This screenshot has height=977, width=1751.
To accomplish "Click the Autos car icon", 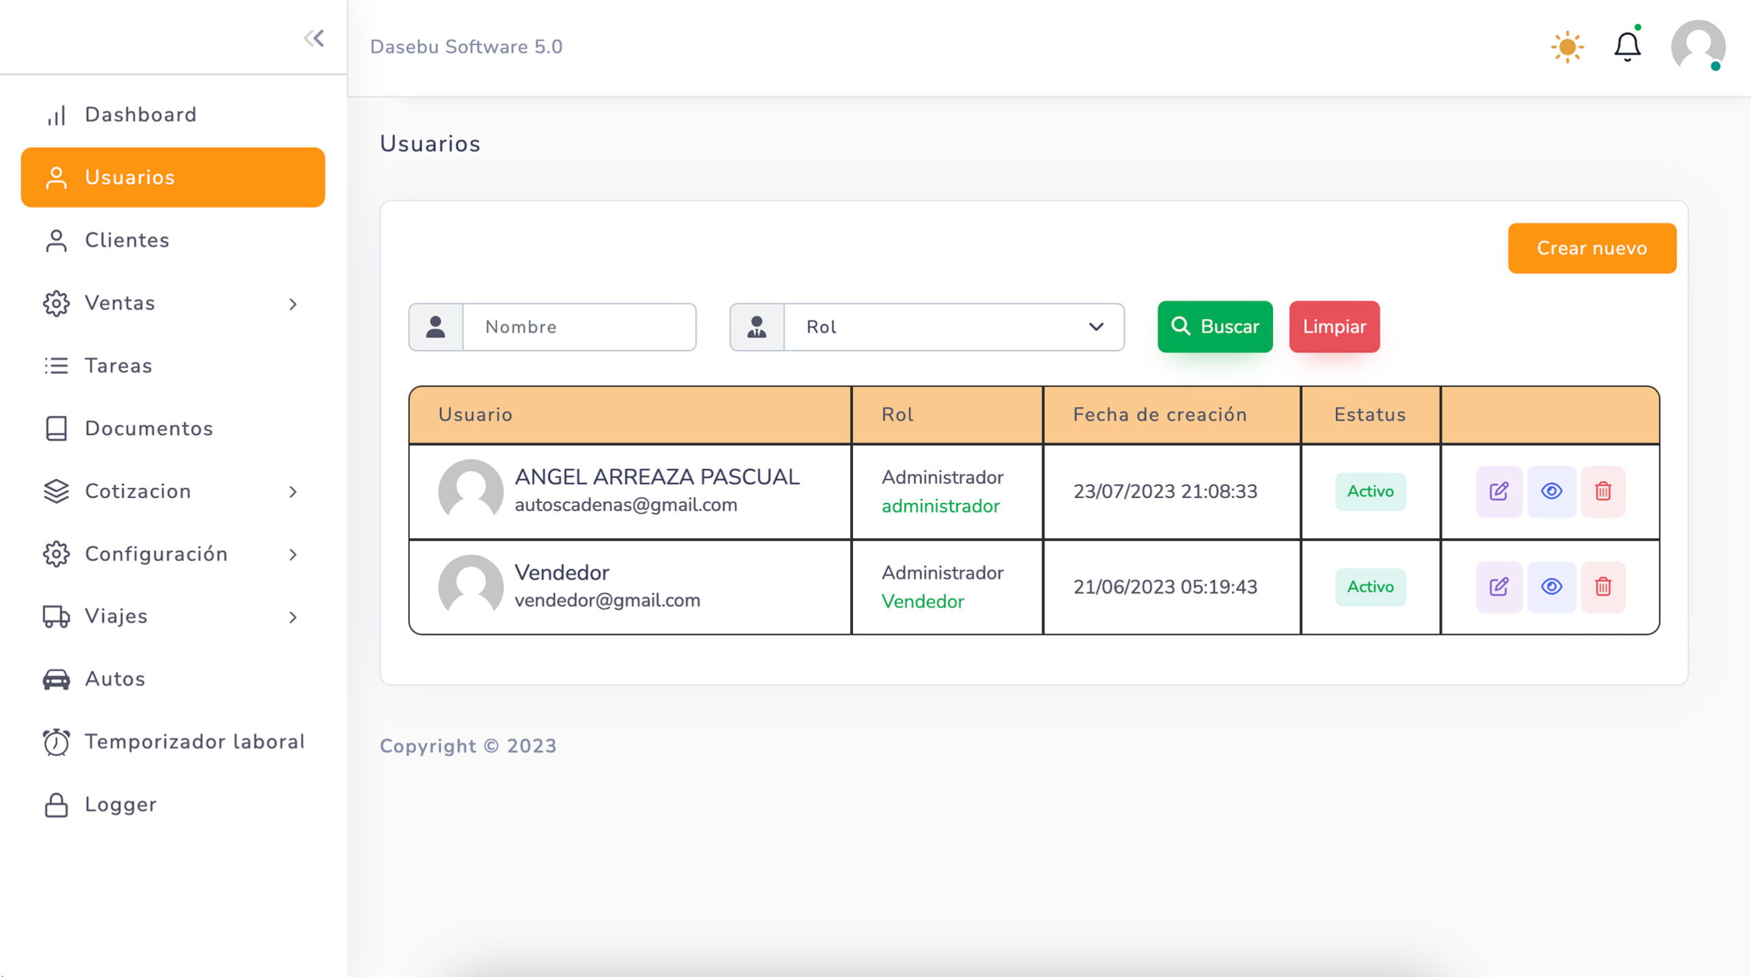I will [x=56, y=679].
